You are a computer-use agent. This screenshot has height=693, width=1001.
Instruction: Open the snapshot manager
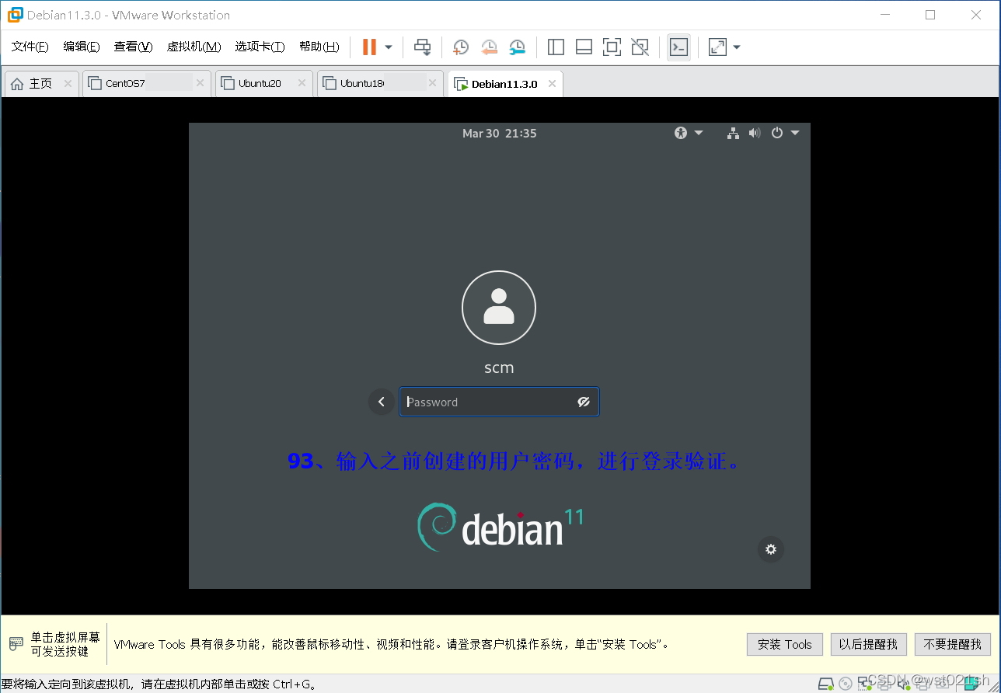pos(518,47)
